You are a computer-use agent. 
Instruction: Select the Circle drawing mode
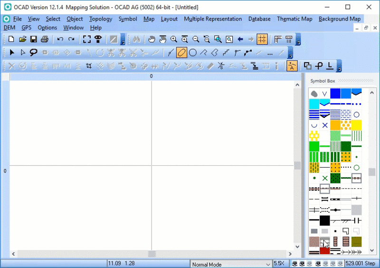coord(193,52)
